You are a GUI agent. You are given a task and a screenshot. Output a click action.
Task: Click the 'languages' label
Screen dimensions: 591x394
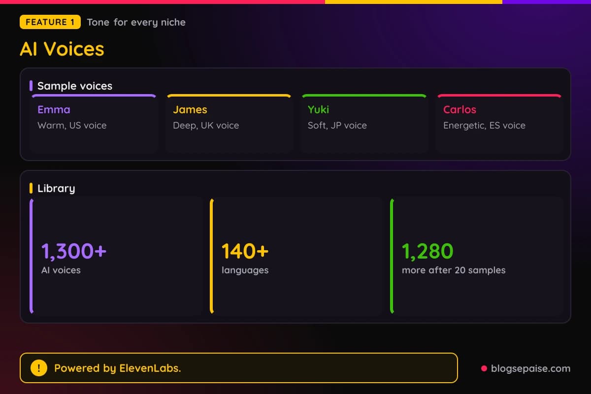pos(245,270)
